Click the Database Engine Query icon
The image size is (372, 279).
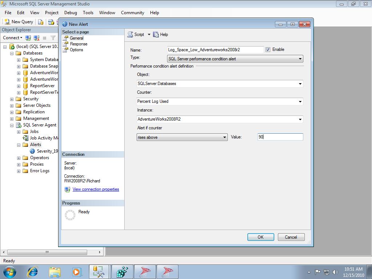(x=41, y=22)
